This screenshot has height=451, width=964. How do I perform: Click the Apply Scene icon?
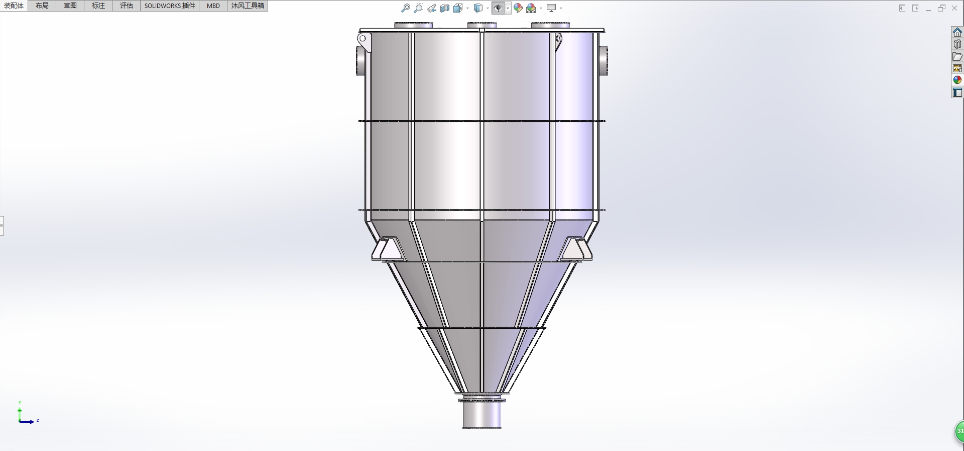pyautogui.click(x=531, y=8)
